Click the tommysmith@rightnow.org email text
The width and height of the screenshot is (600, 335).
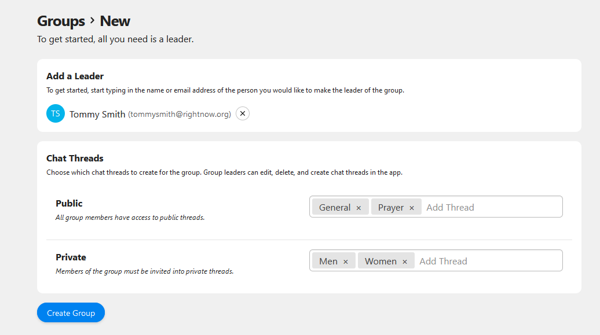coord(180,115)
